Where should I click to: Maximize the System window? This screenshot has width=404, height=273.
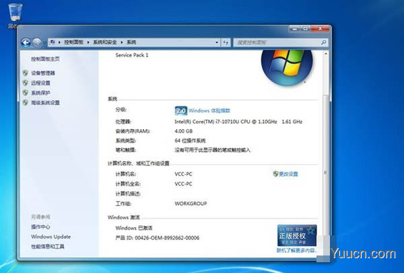point(306,29)
